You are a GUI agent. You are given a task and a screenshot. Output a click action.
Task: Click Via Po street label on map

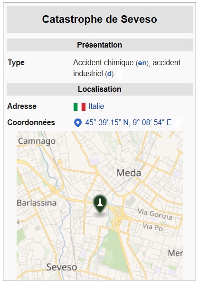pos(153,227)
